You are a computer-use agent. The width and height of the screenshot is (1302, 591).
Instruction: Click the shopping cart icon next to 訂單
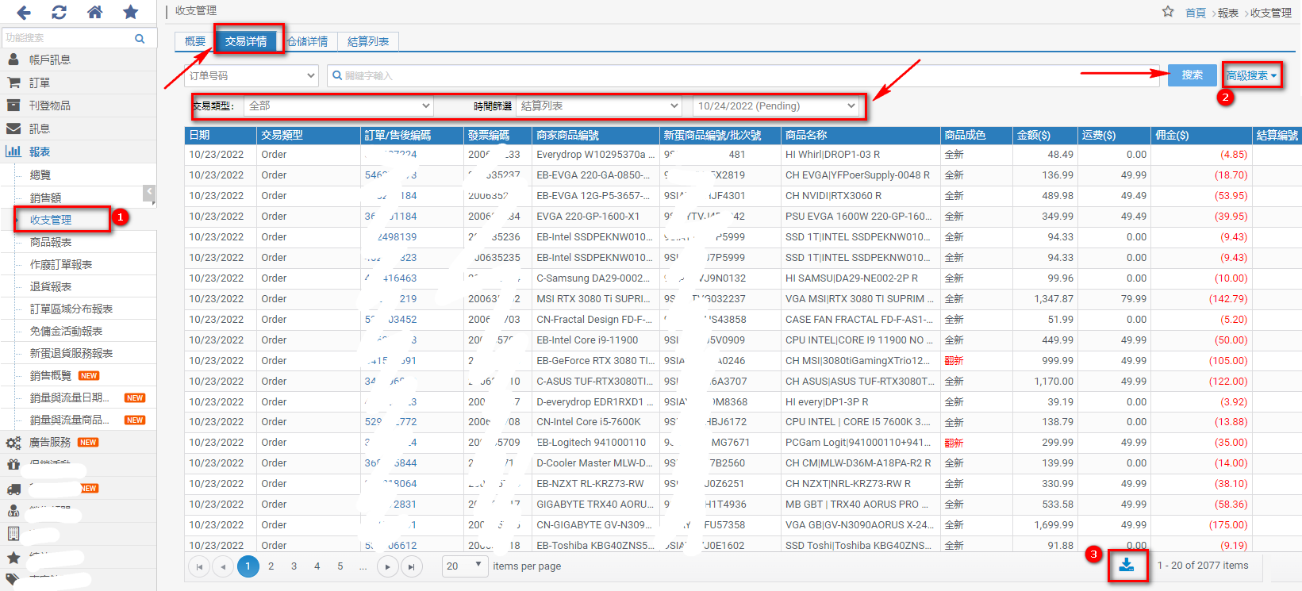tap(13, 83)
